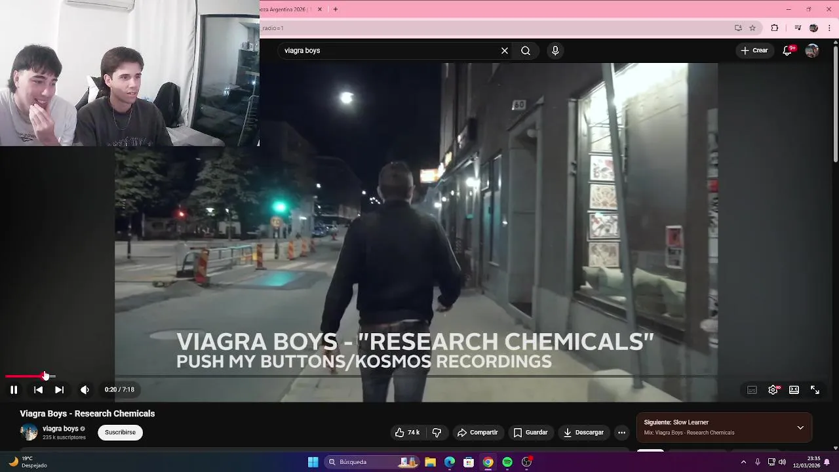The height and width of the screenshot is (472, 839).
Task: Close the current browser tab
Action: pyautogui.click(x=320, y=9)
